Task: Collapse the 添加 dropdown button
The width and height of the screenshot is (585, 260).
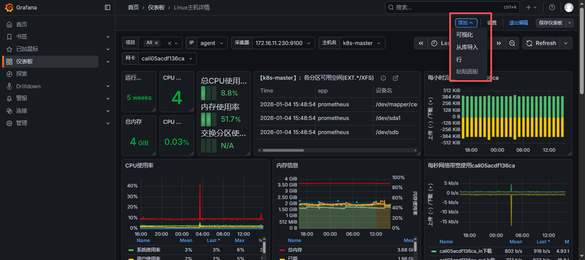Action: tap(466, 23)
